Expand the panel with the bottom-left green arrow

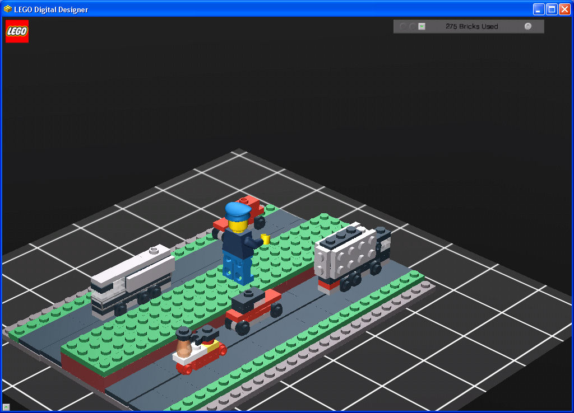tap(6, 407)
